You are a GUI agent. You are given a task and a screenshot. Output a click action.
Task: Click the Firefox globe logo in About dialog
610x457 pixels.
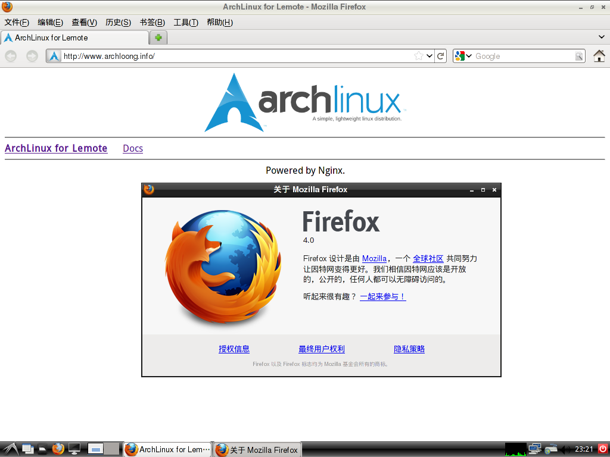click(x=223, y=266)
